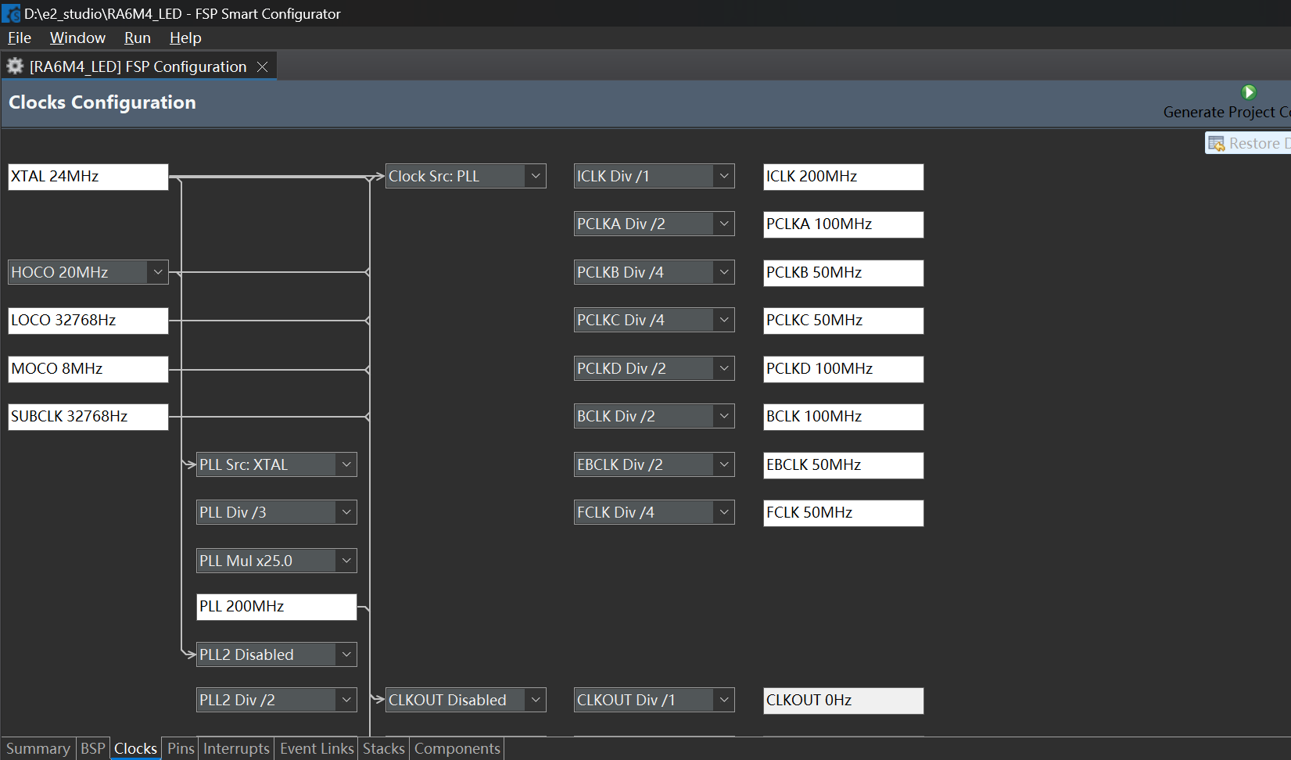This screenshot has height=760, width=1291.
Task: Expand the Clock Src: PLL dropdown
Action: point(536,176)
